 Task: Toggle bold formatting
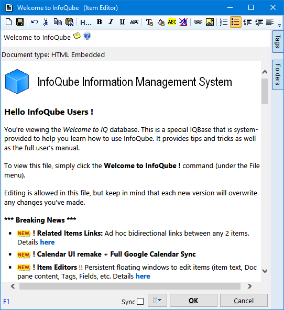[100, 22]
